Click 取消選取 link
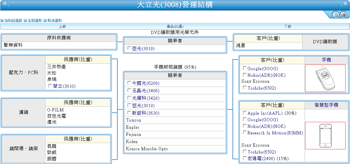 [x=55, y=21]
